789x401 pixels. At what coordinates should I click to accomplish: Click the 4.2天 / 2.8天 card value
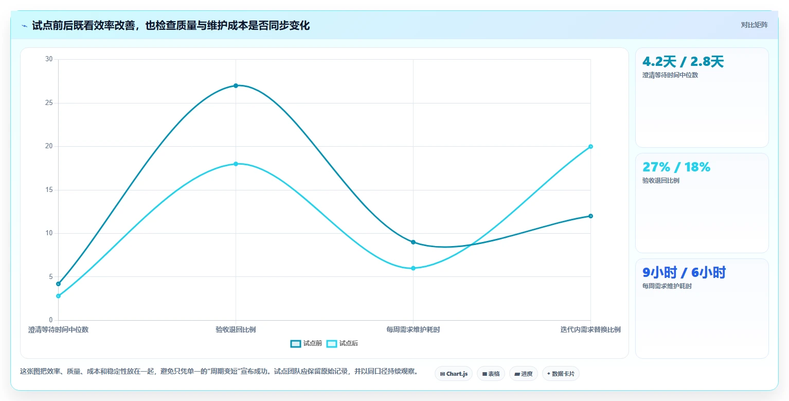683,62
